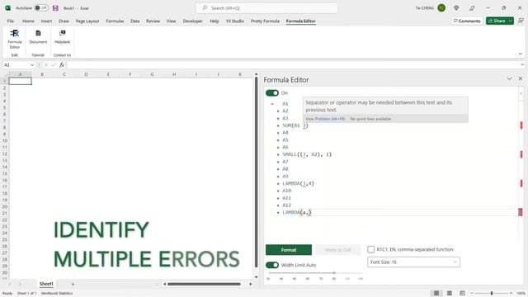Click the premium diamond icon in title bar
This screenshot has height=297, width=528.
coord(456,7)
